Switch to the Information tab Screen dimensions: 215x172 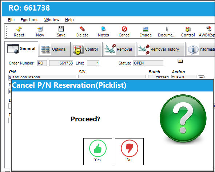pos(200,49)
